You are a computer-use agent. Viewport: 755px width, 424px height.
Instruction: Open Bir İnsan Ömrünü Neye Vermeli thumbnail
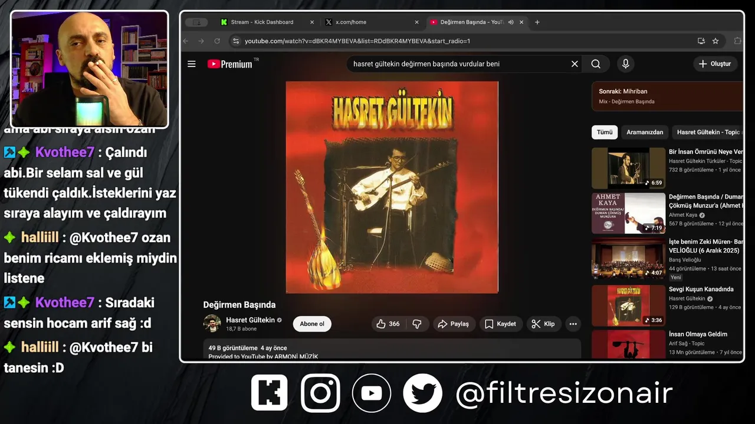coord(628,168)
